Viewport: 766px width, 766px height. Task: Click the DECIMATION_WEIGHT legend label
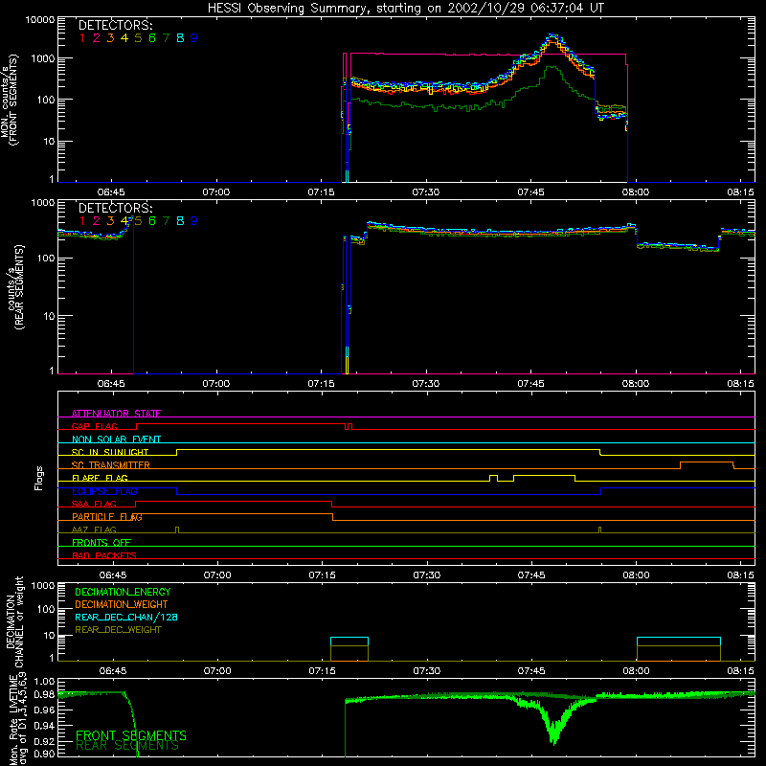click(122, 604)
